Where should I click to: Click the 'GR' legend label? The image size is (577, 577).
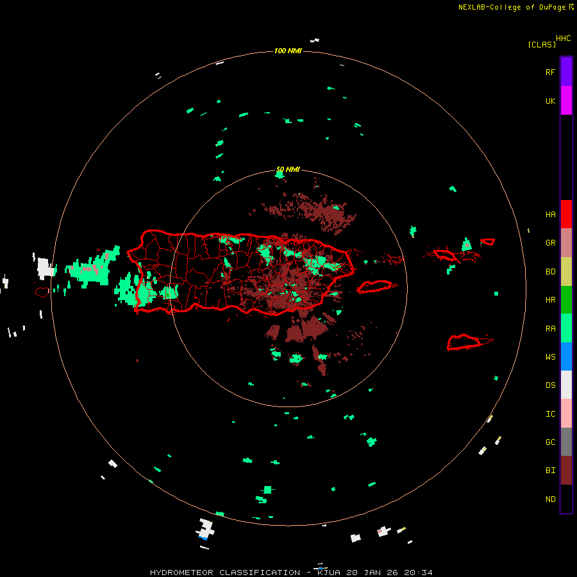click(x=550, y=243)
